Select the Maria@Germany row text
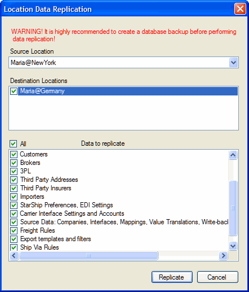Image resolution: width=249 pixels, height=292 pixels. click(x=42, y=91)
